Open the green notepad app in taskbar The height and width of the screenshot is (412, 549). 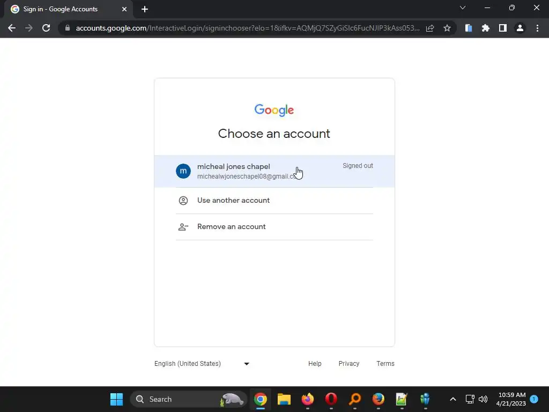pos(402,399)
